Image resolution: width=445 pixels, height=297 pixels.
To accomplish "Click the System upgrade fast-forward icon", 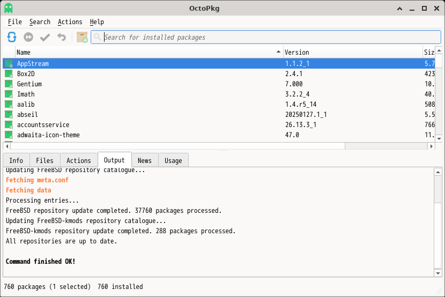I will (x=28, y=37).
